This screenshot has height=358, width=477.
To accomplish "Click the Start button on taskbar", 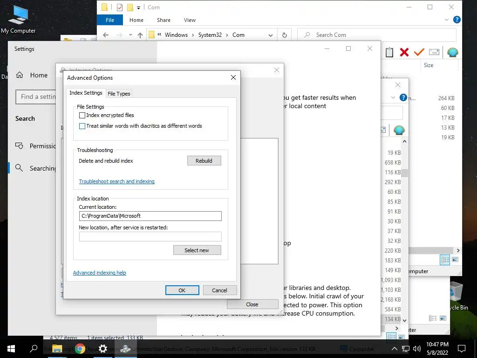I will coord(11,349).
